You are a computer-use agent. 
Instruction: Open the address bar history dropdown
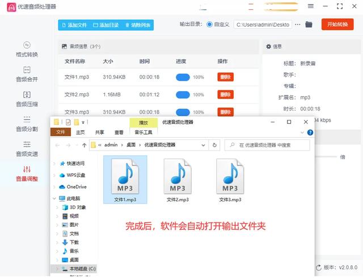(203, 146)
